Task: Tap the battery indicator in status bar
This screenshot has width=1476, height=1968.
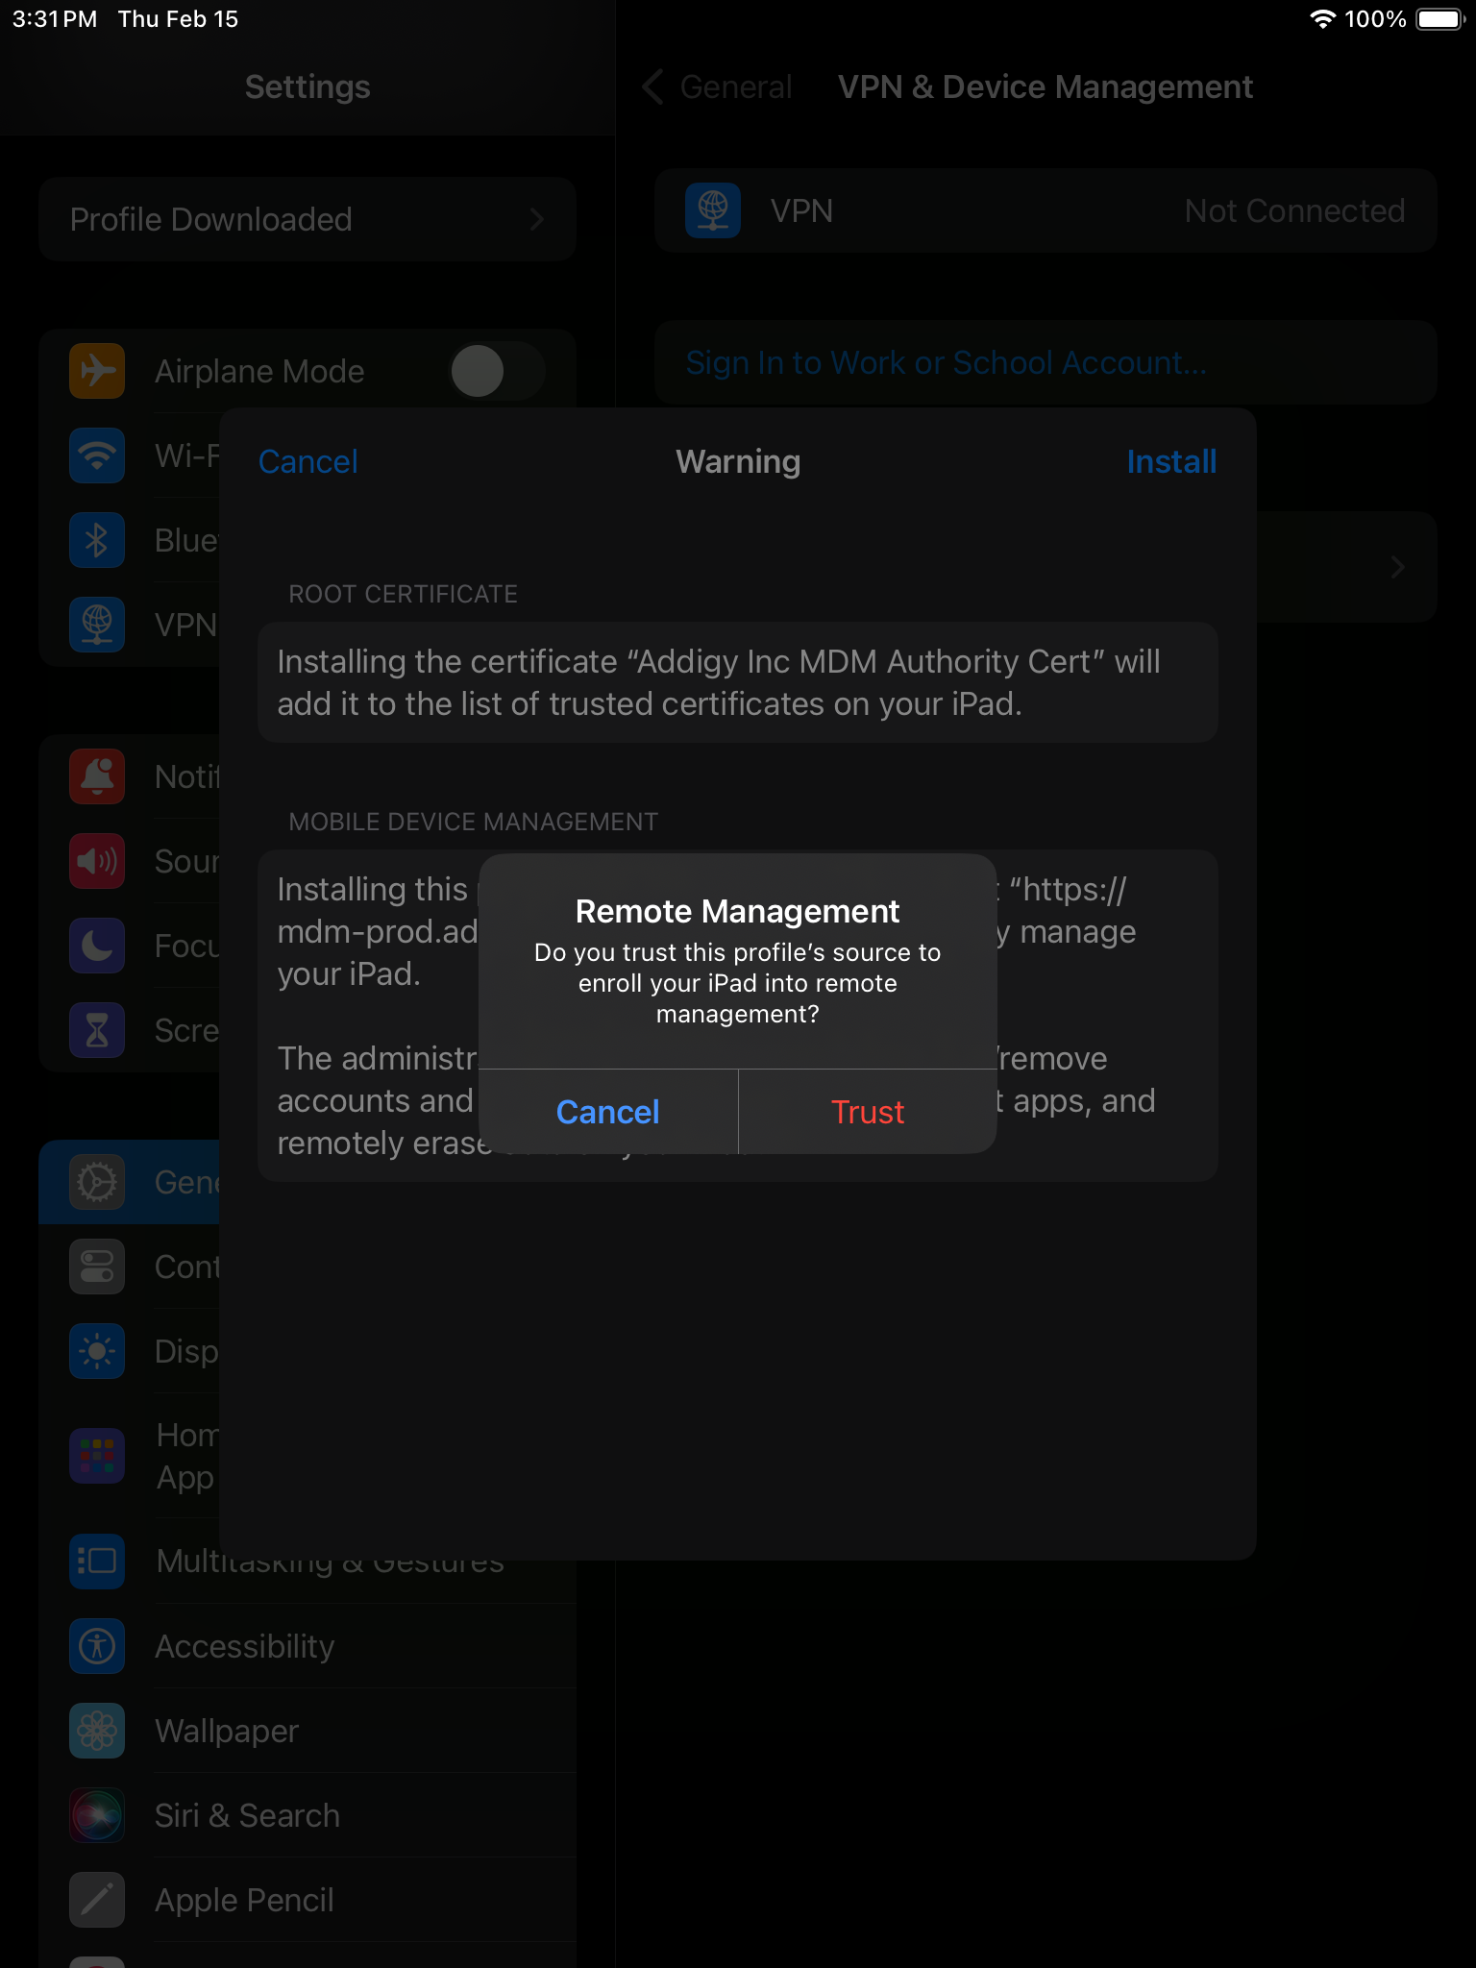Action: tap(1439, 19)
